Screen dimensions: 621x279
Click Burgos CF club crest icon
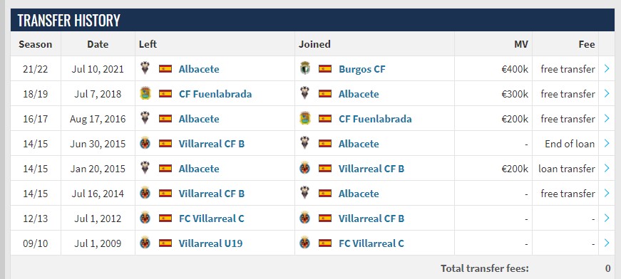[304, 69]
